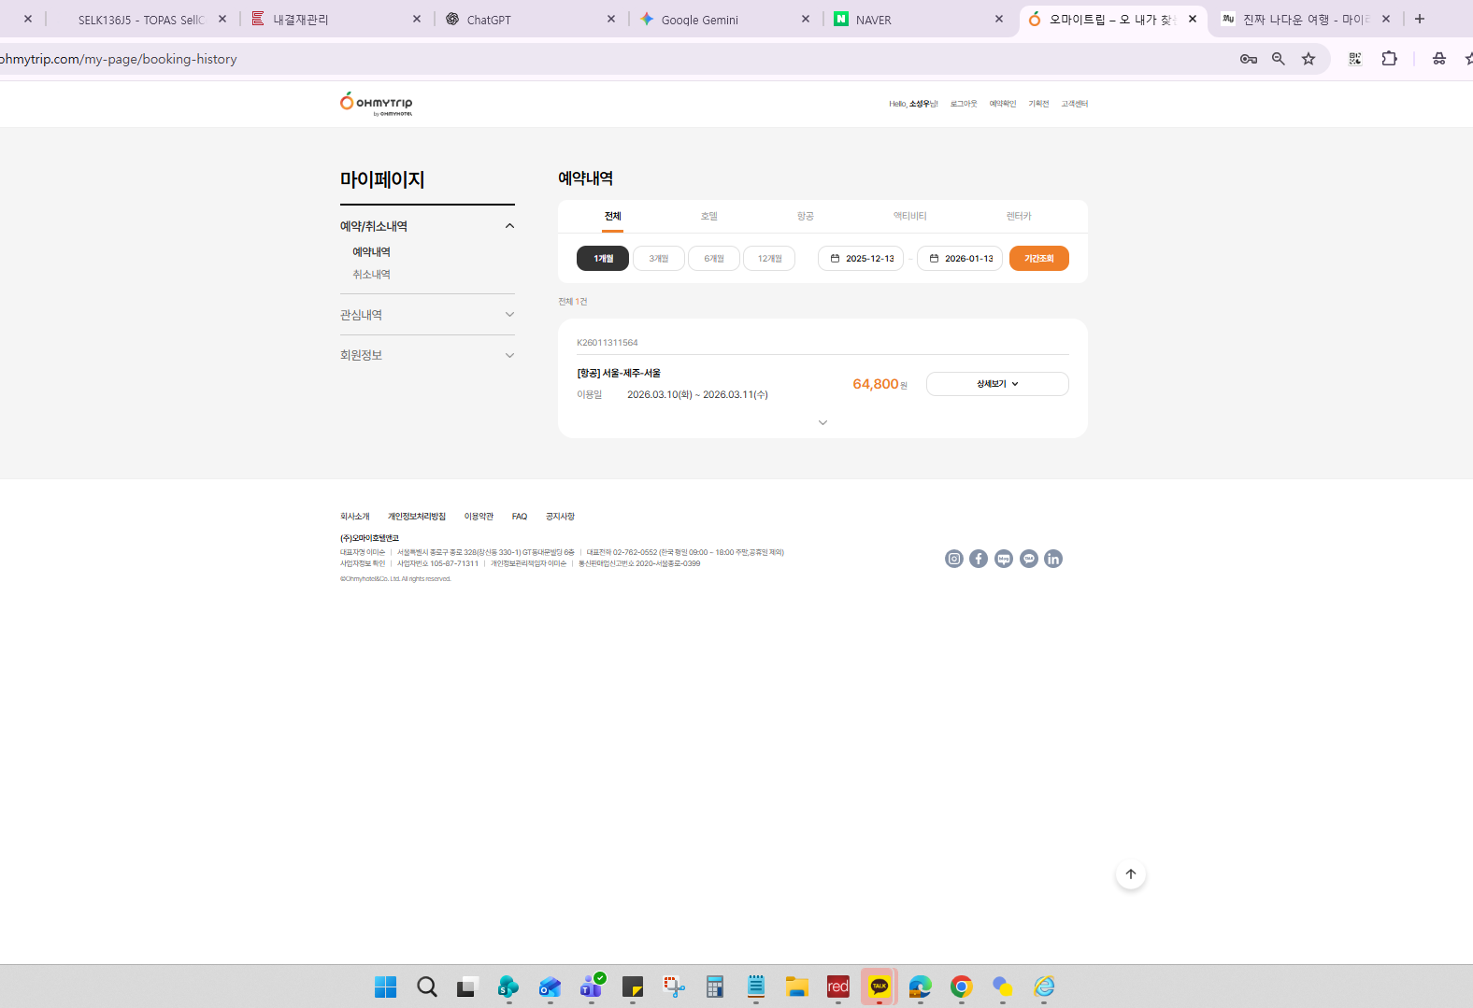Image resolution: width=1473 pixels, height=1008 pixels.
Task: Select the 12개월 period filter
Action: tap(769, 259)
